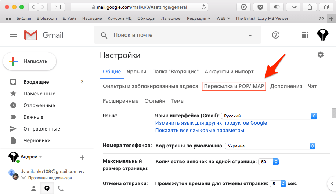Select the Папка "Входящие" settings tab
The image size is (336, 194).
click(x=176, y=72)
